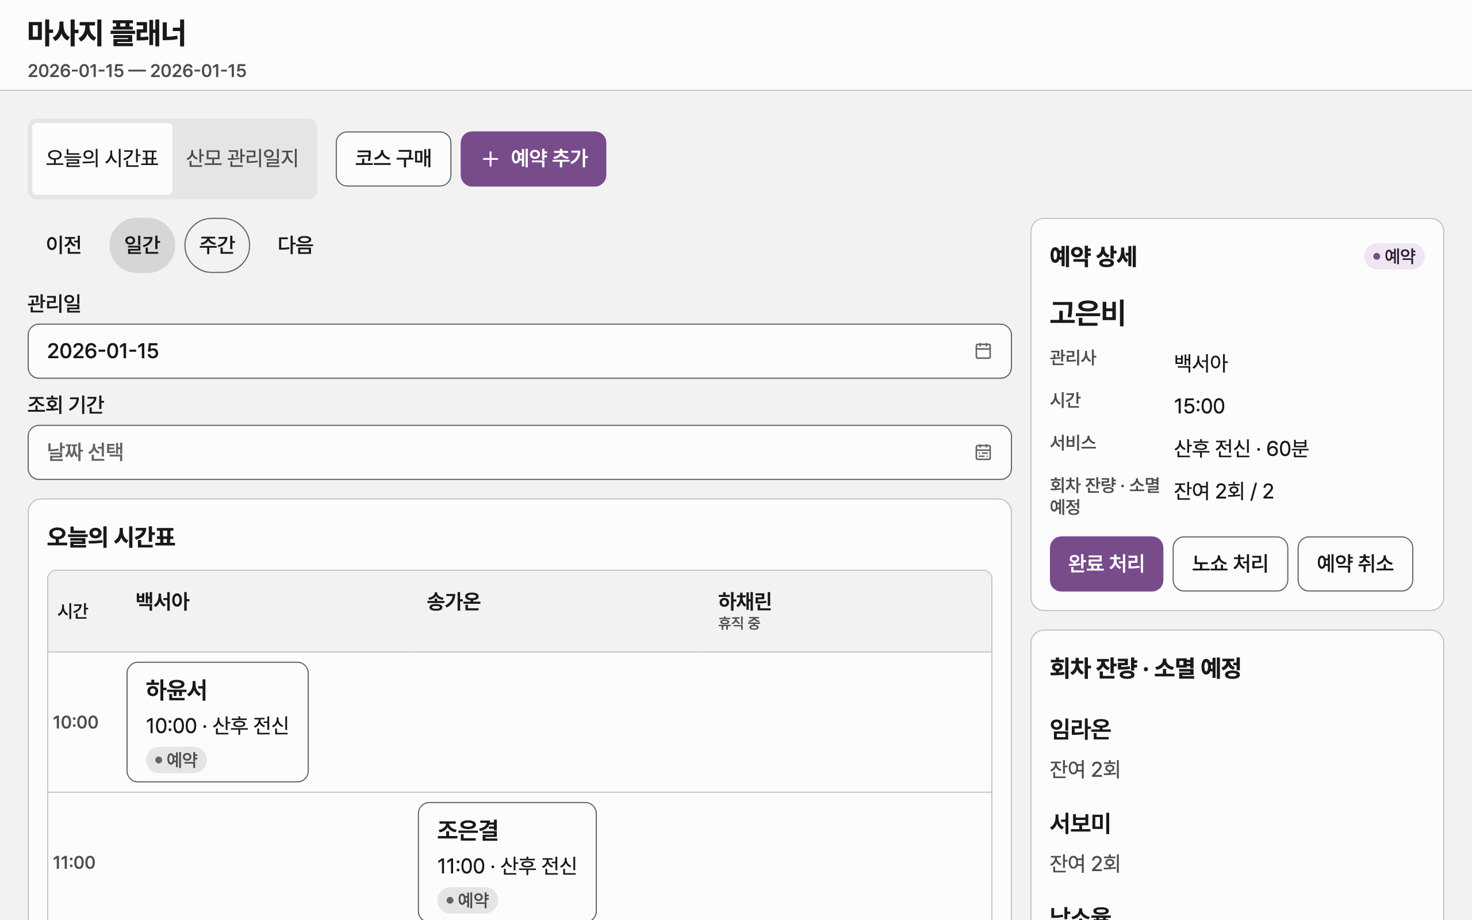The width and height of the screenshot is (1472, 920).
Task: Click the plus icon on 예약 추가
Action: click(490, 159)
